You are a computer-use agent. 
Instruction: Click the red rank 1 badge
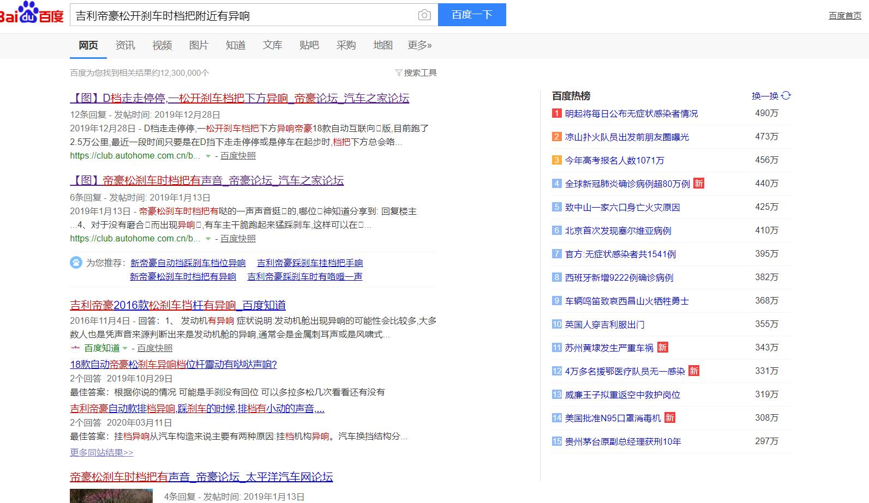coord(556,113)
